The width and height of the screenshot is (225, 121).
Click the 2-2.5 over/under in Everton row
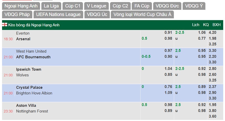click(x=180, y=33)
